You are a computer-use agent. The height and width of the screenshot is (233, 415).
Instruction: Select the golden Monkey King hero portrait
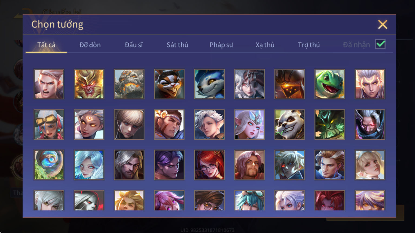[x=89, y=84]
